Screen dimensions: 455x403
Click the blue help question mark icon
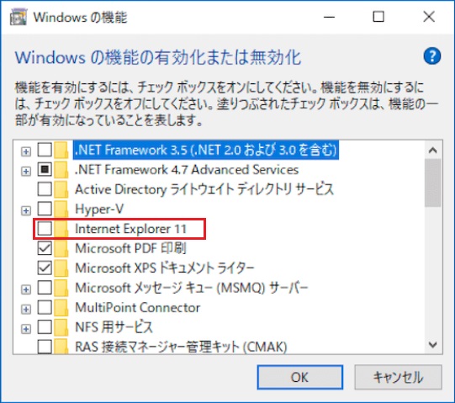coord(432,56)
